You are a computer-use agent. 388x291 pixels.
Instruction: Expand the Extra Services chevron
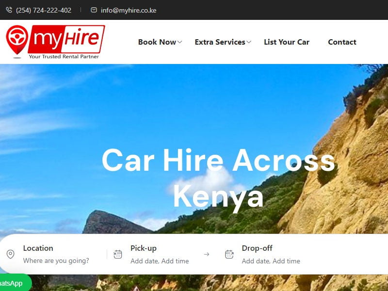[249, 42]
